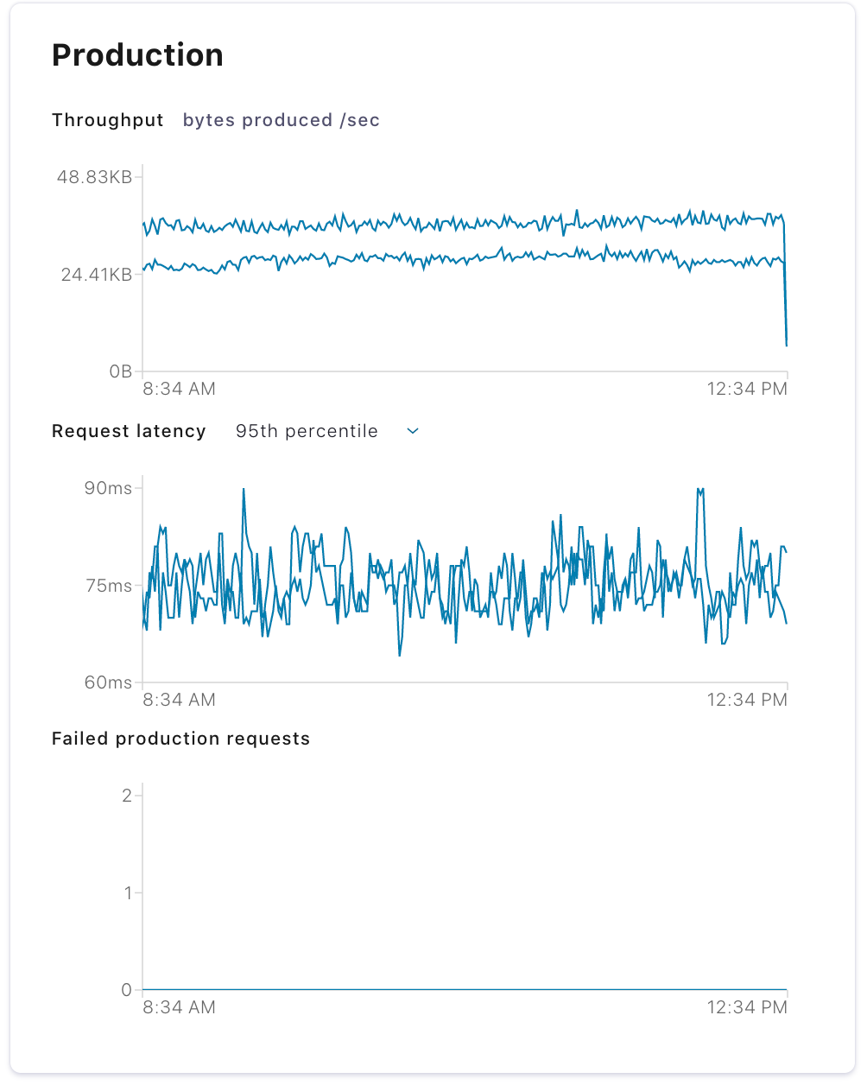The height and width of the screenshot is (1085, 867).
Task: Click the sharp drop ending the throughput line
Action: [786, 311]
